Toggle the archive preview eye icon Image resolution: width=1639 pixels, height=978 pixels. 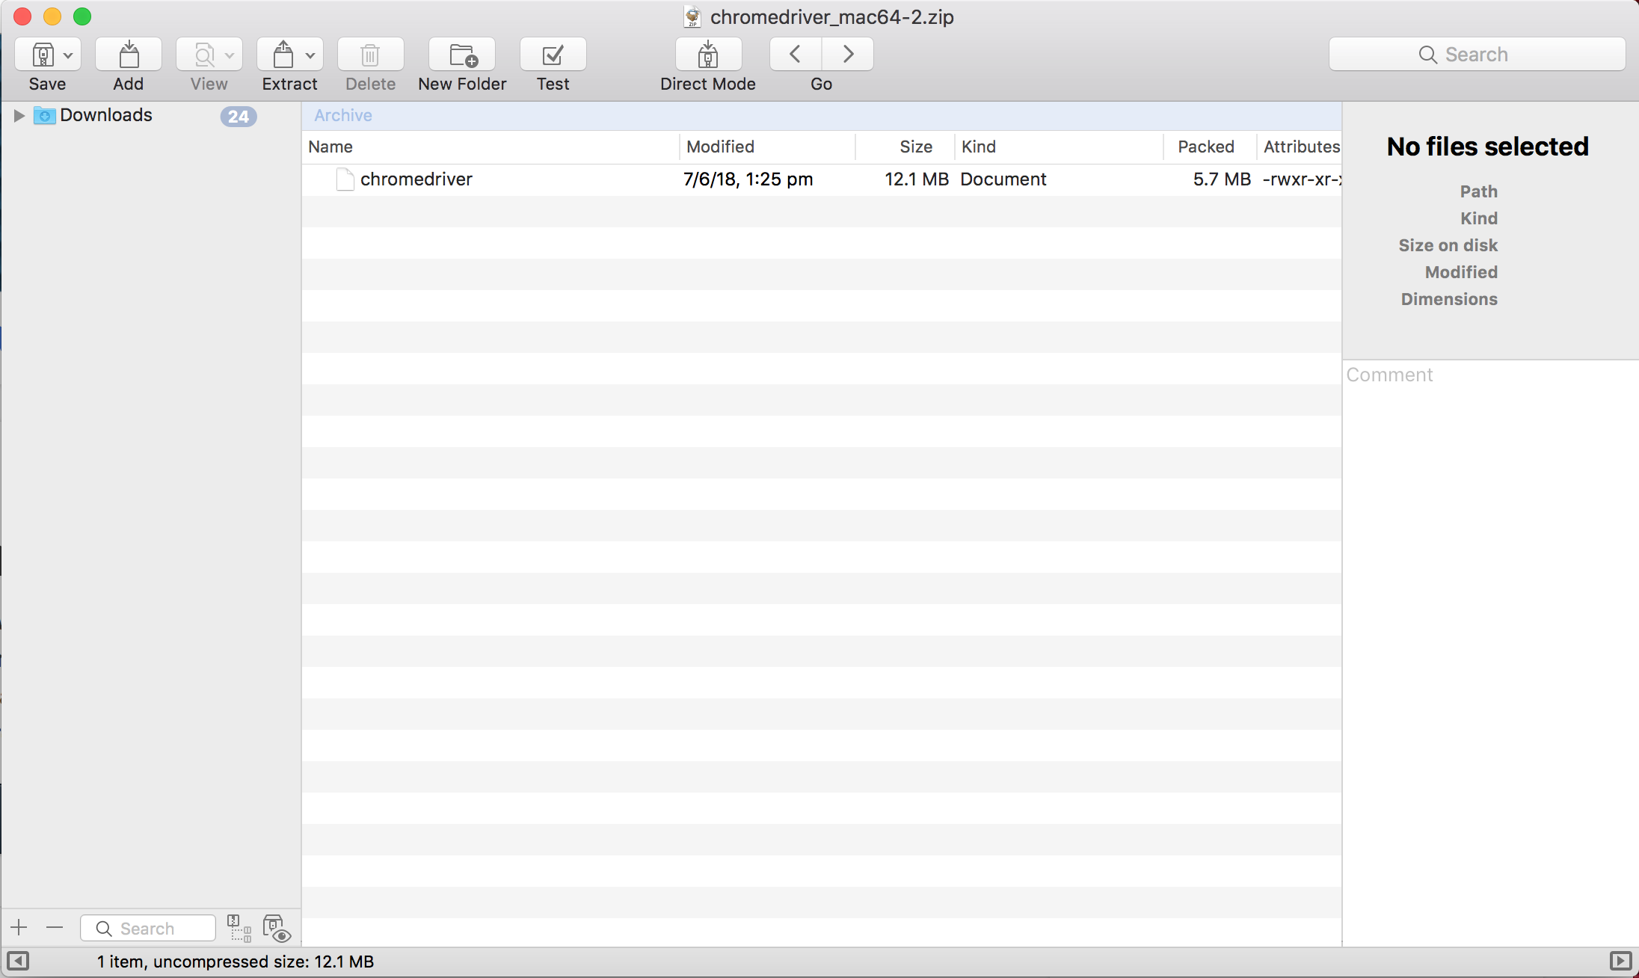(x=277, y=928)
